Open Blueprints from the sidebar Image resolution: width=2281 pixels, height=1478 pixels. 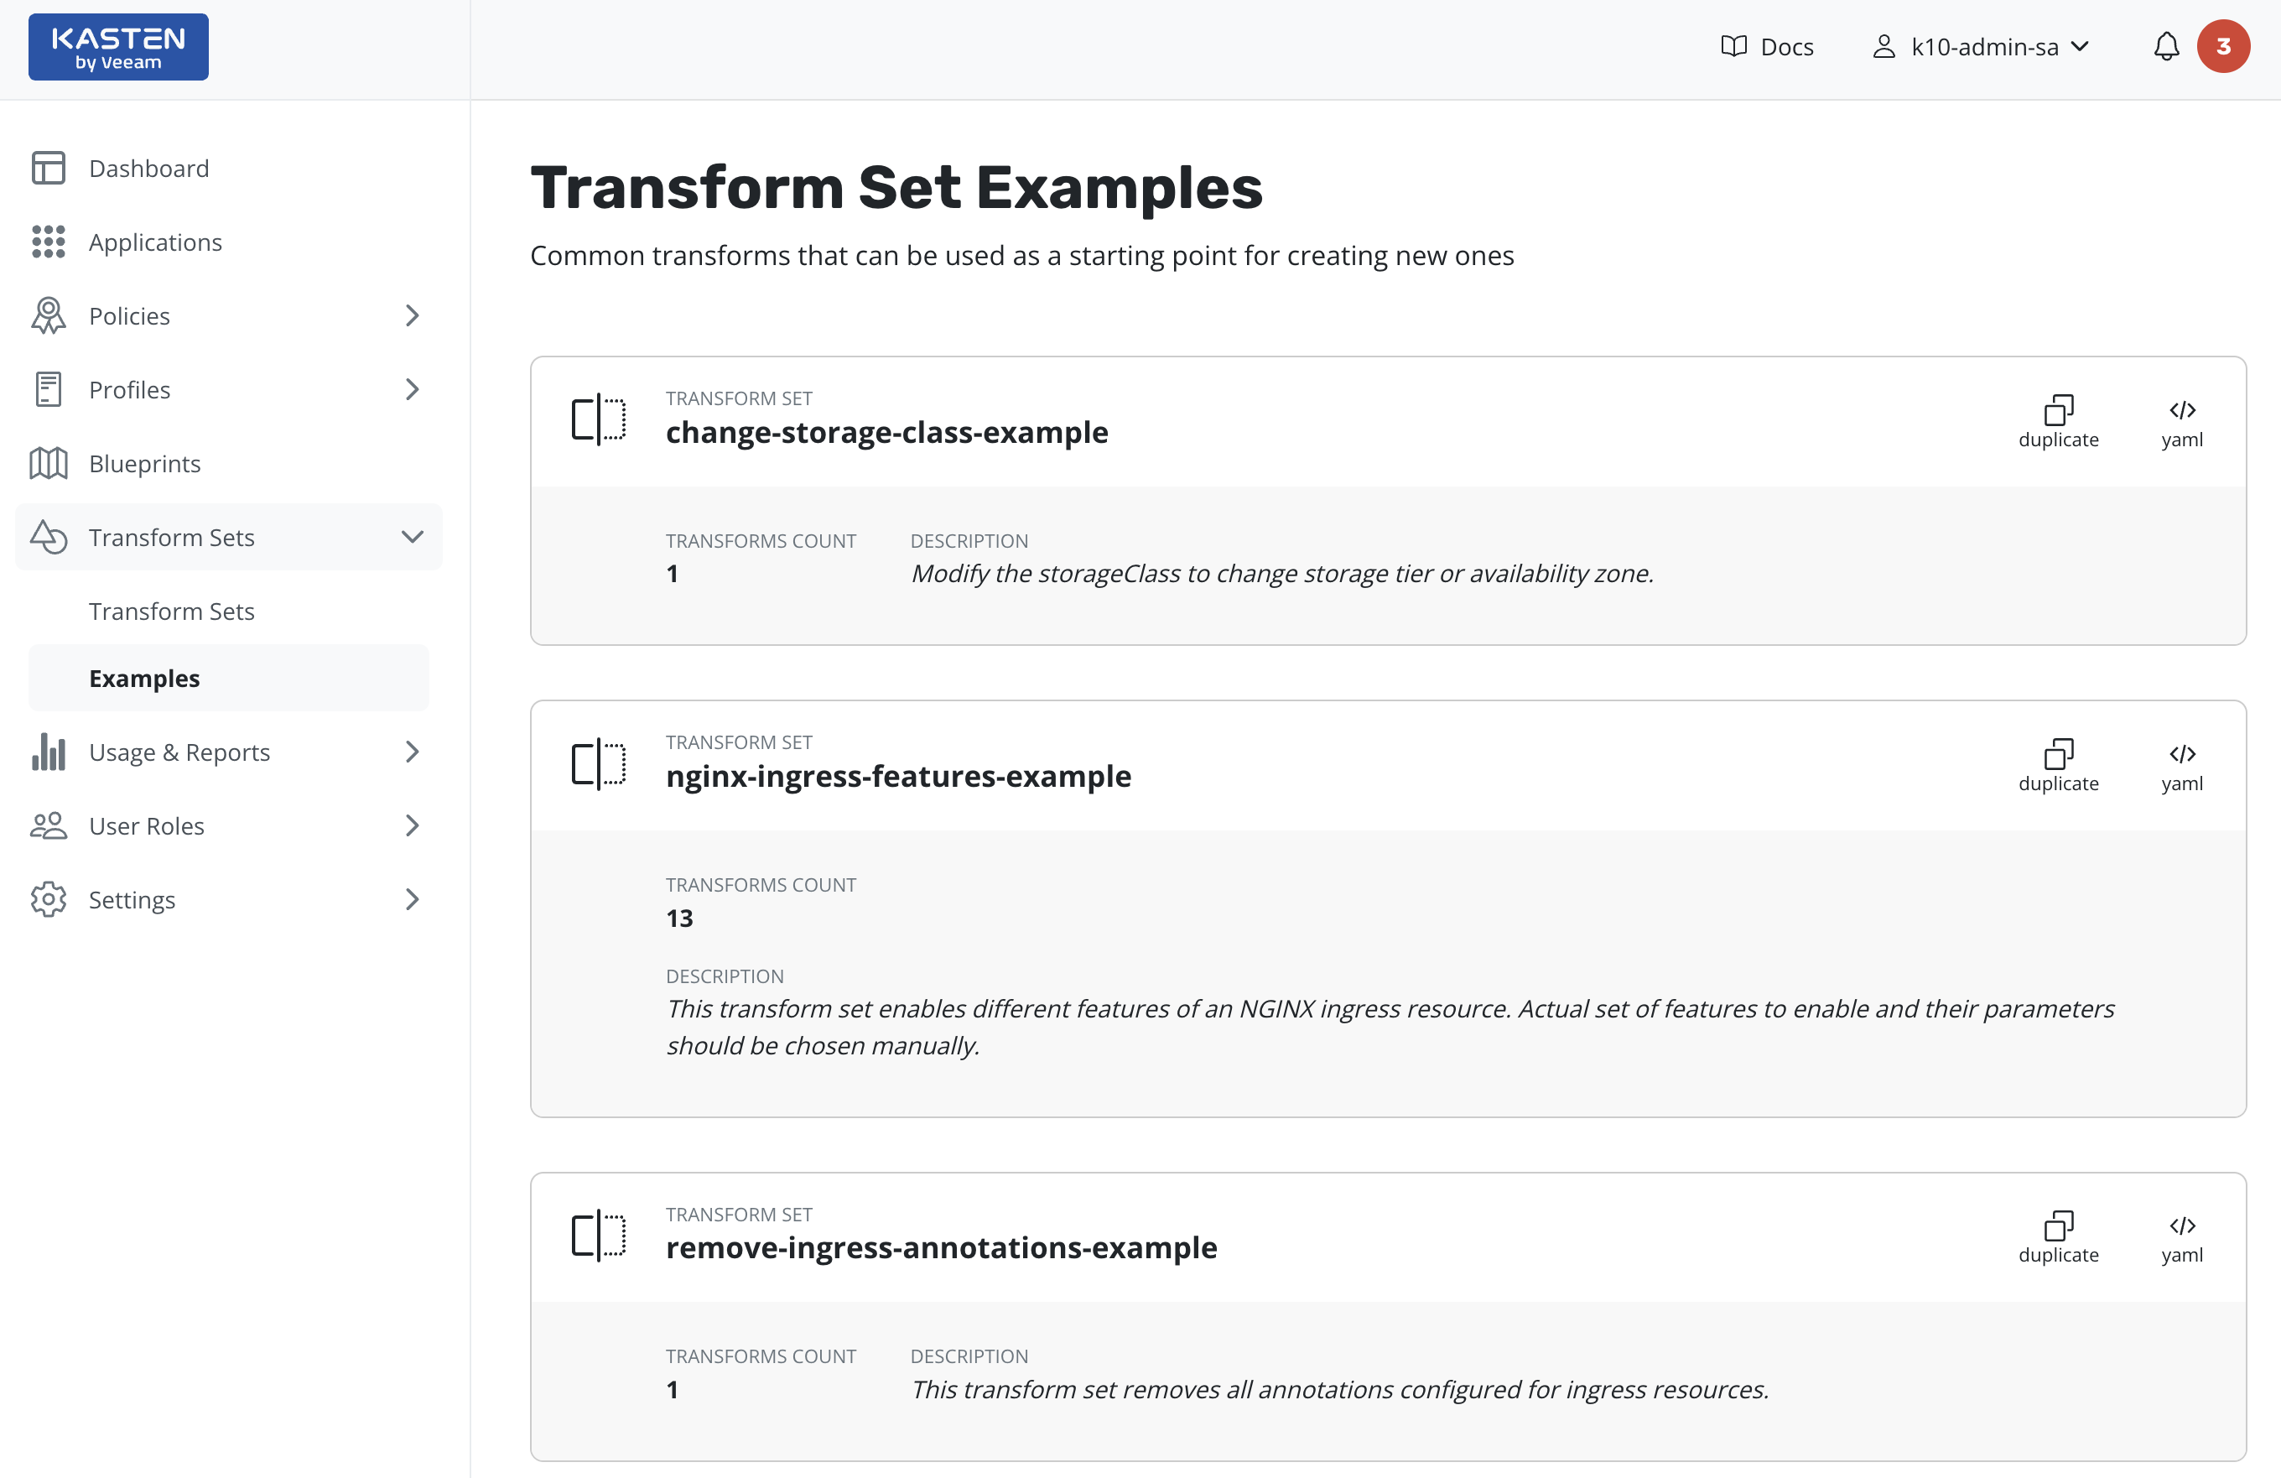(145, 464)
